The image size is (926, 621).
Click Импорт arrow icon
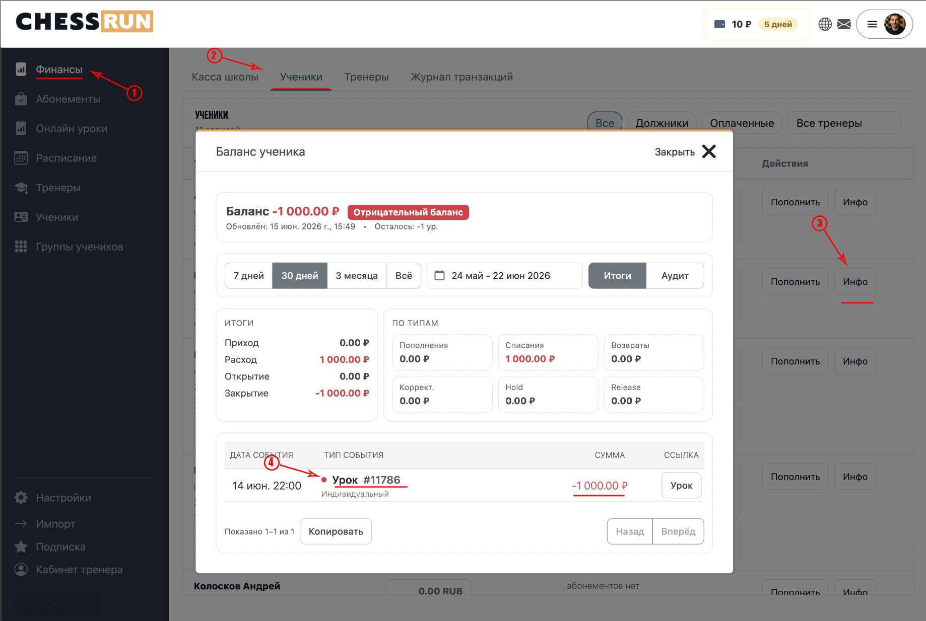[x=21, y=524]
